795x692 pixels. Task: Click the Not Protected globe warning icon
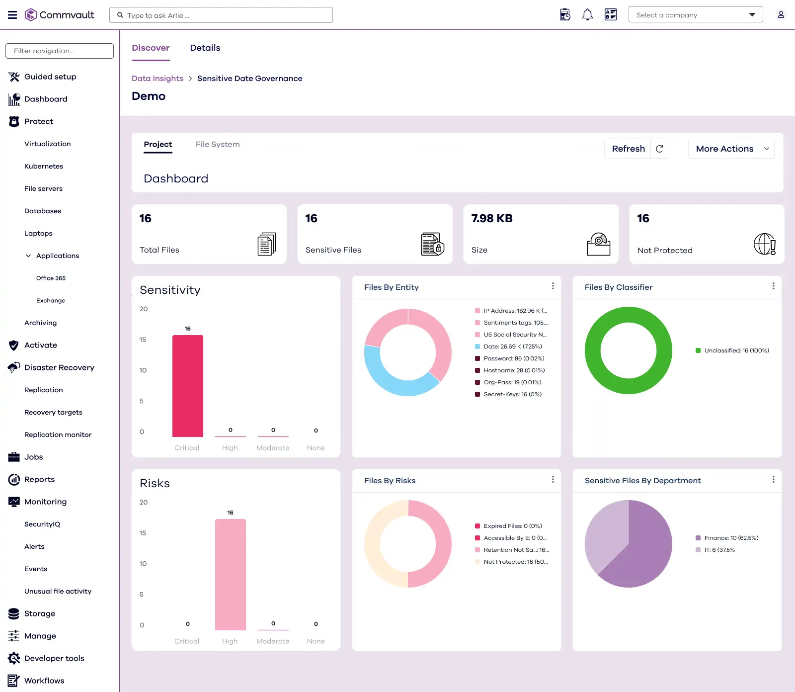[x=765, y=244]
